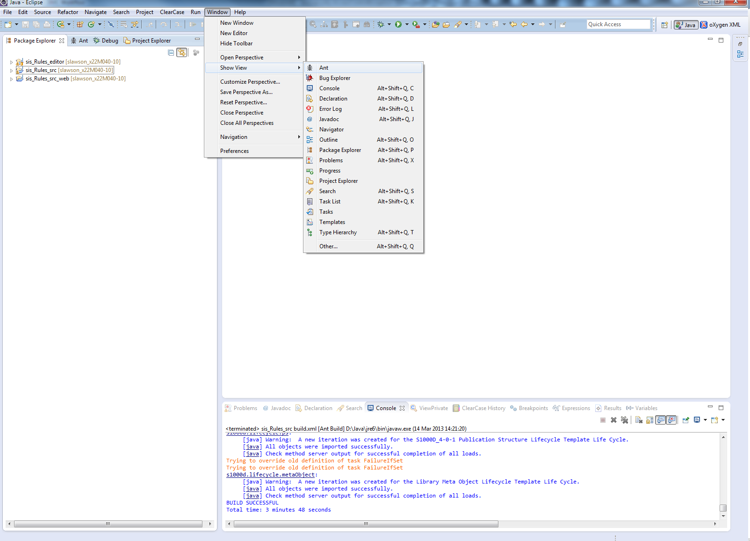Click the outline icon in right trim
750x541 pixels.
click(x=740, y=54)
